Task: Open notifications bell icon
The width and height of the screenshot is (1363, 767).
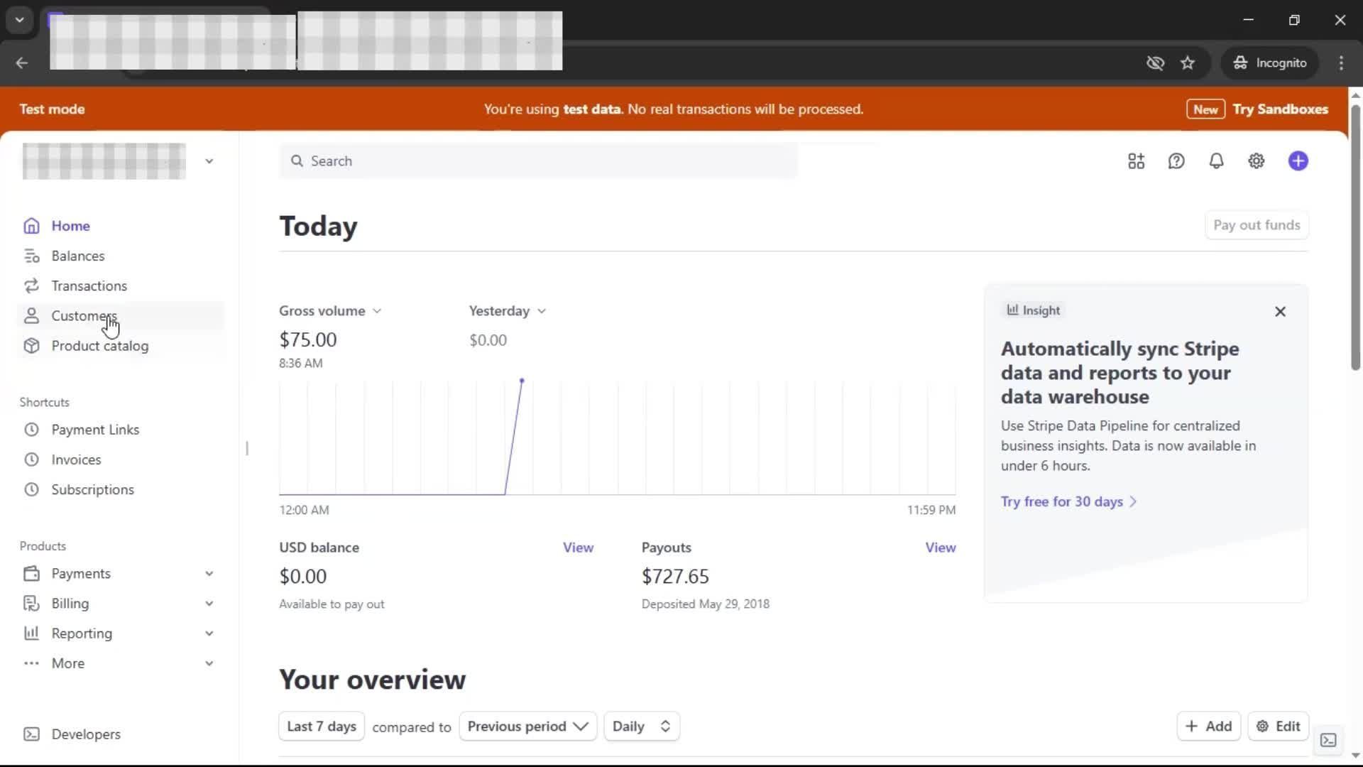Action: [x=1216, y=161]
